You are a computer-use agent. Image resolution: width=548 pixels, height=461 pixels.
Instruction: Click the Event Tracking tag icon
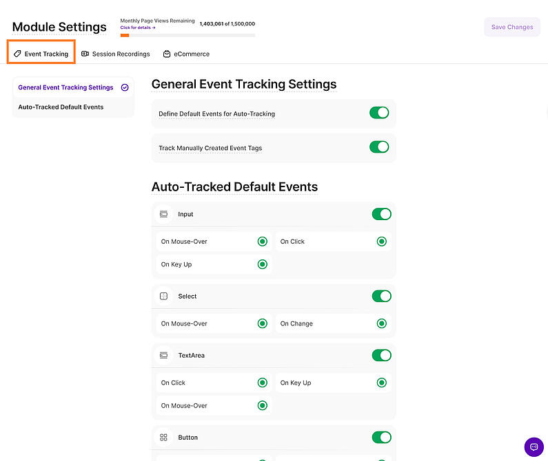point(17,54)
